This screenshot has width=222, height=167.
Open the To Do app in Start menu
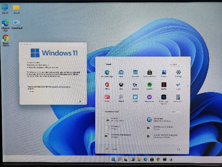[x=178, y=86]
